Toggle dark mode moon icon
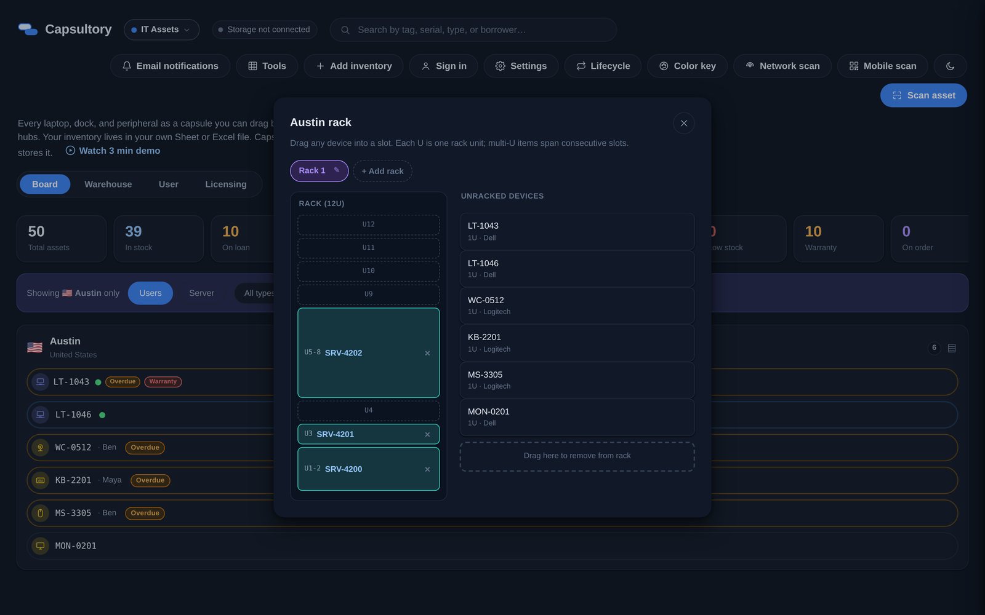This screenshot has width=985, height=615. coord(950,66)
